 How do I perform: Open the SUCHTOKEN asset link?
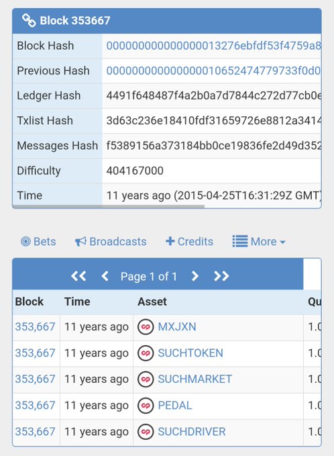tap(190, 353)
